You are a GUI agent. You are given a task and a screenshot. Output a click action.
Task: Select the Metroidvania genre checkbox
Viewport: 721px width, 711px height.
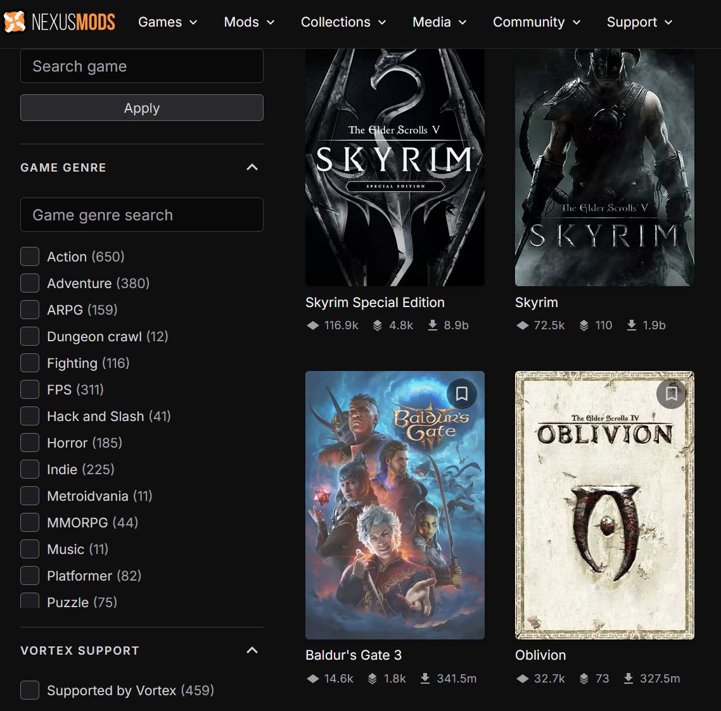[x=30, y=496]
